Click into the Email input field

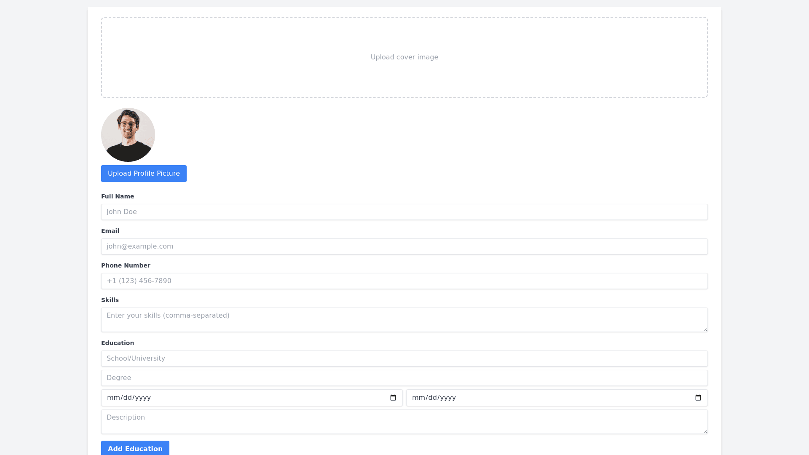[x=404, y=246]
